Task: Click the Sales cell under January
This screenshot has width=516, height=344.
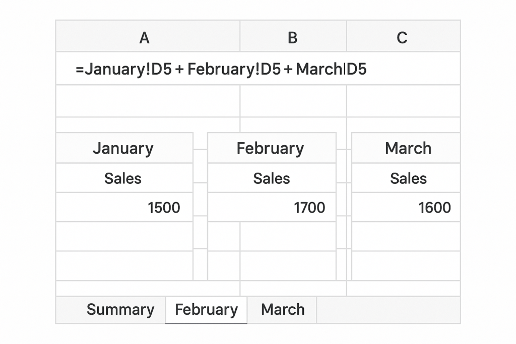Action: 123,178
